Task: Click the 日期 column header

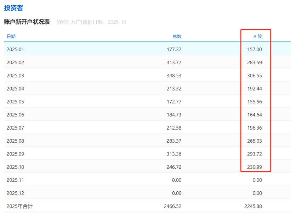Action: (11, 37)
